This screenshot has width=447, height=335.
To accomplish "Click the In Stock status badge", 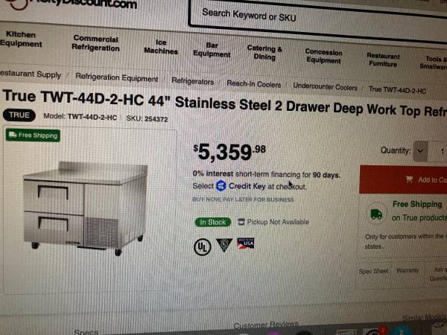I will (x=212, y=222).
